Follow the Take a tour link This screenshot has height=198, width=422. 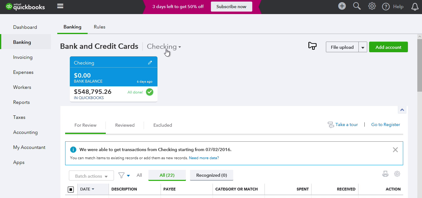point(347,124)
